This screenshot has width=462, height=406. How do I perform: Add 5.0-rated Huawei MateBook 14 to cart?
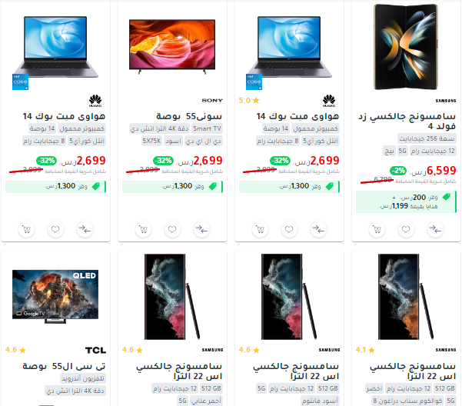[260, 229]
